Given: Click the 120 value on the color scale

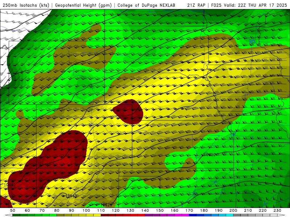Looking at the screenshot, I should point(116,210).
